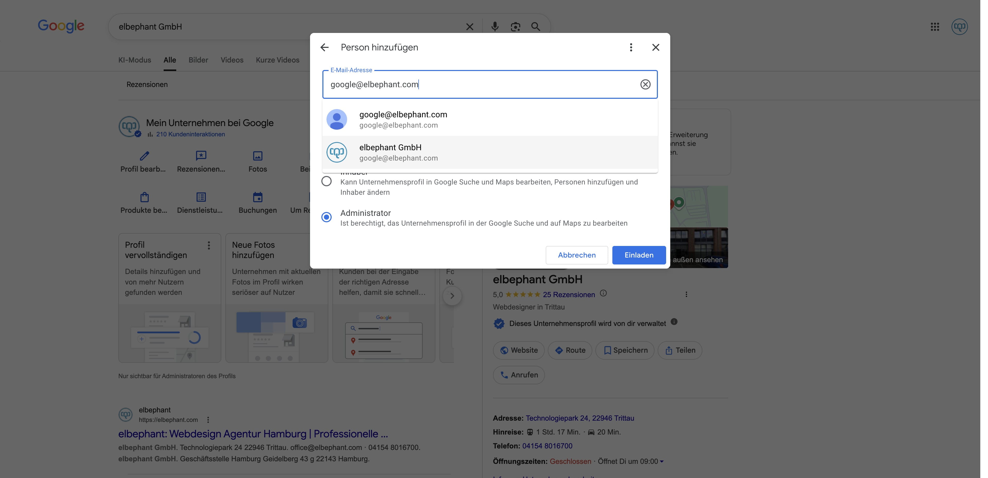Viewport: 988px width, 478px height.
Task: Open the three-dot menu in knowledge panel
Action: coord(686,294)
